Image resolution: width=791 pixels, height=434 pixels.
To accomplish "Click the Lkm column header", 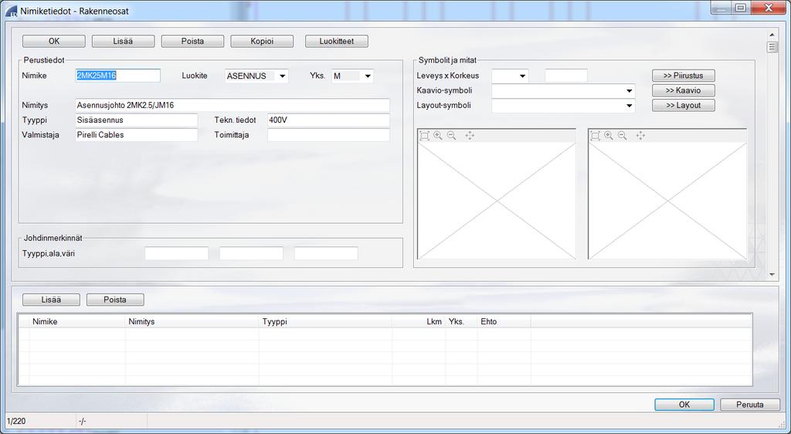I will (419, 321).
